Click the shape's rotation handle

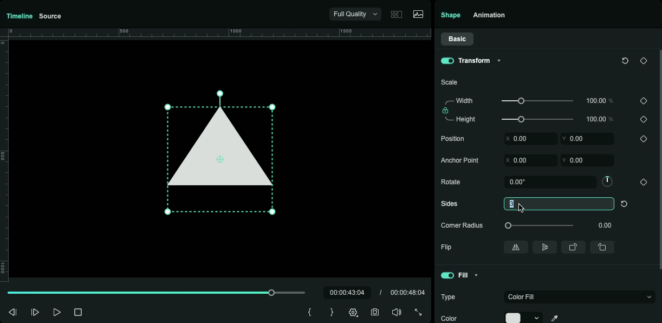pyautogui.click(x=220, y=94)
